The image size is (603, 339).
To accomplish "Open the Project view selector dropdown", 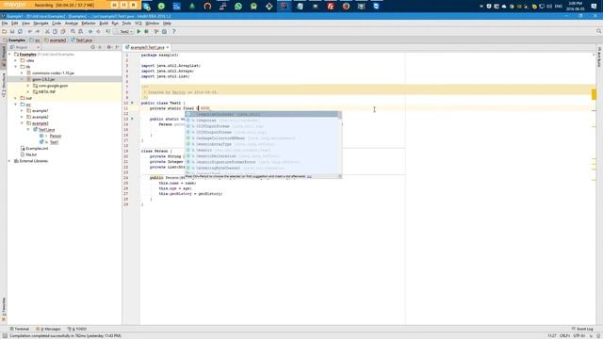I will pos(25,47).
